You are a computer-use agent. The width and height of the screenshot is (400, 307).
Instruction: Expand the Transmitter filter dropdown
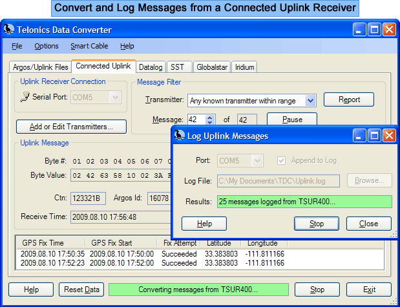click(310, 101)
